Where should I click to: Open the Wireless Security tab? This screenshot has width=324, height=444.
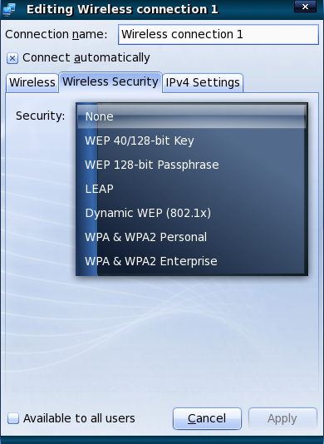110,81
